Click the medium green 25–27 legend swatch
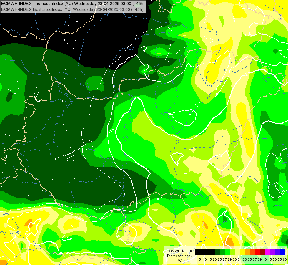Screen dimensions: 288x265 point(222,252)
